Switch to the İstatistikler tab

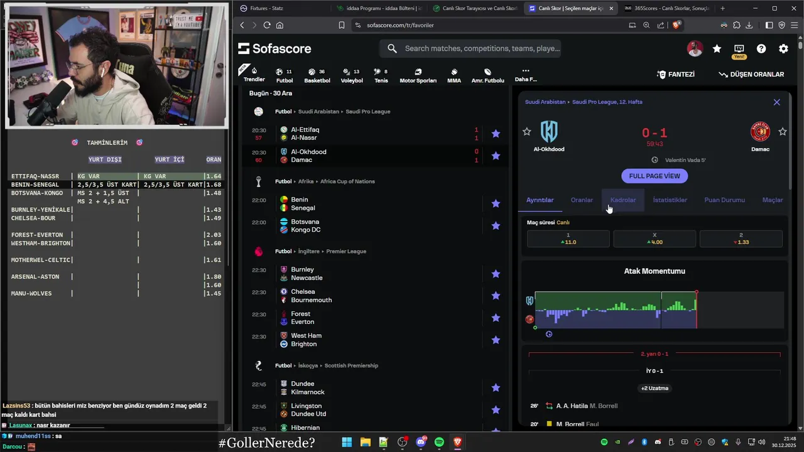point(670,200)
